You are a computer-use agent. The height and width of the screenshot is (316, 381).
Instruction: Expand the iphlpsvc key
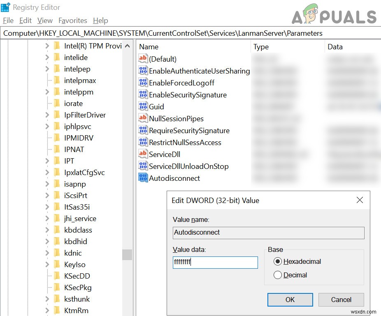click(47, 127)
